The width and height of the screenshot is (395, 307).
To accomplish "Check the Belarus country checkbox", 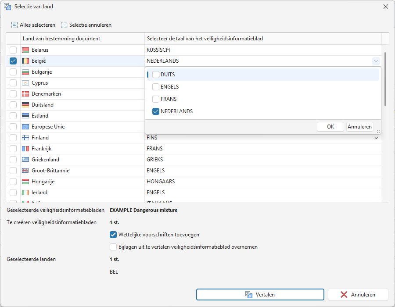I will 13,50.
